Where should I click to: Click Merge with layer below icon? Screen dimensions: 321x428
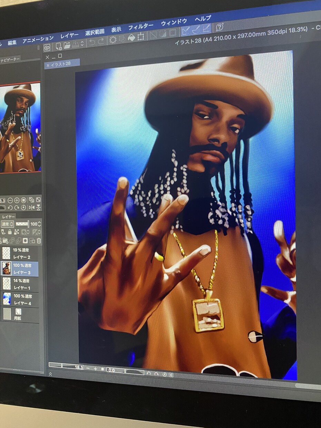pos(18,241)
